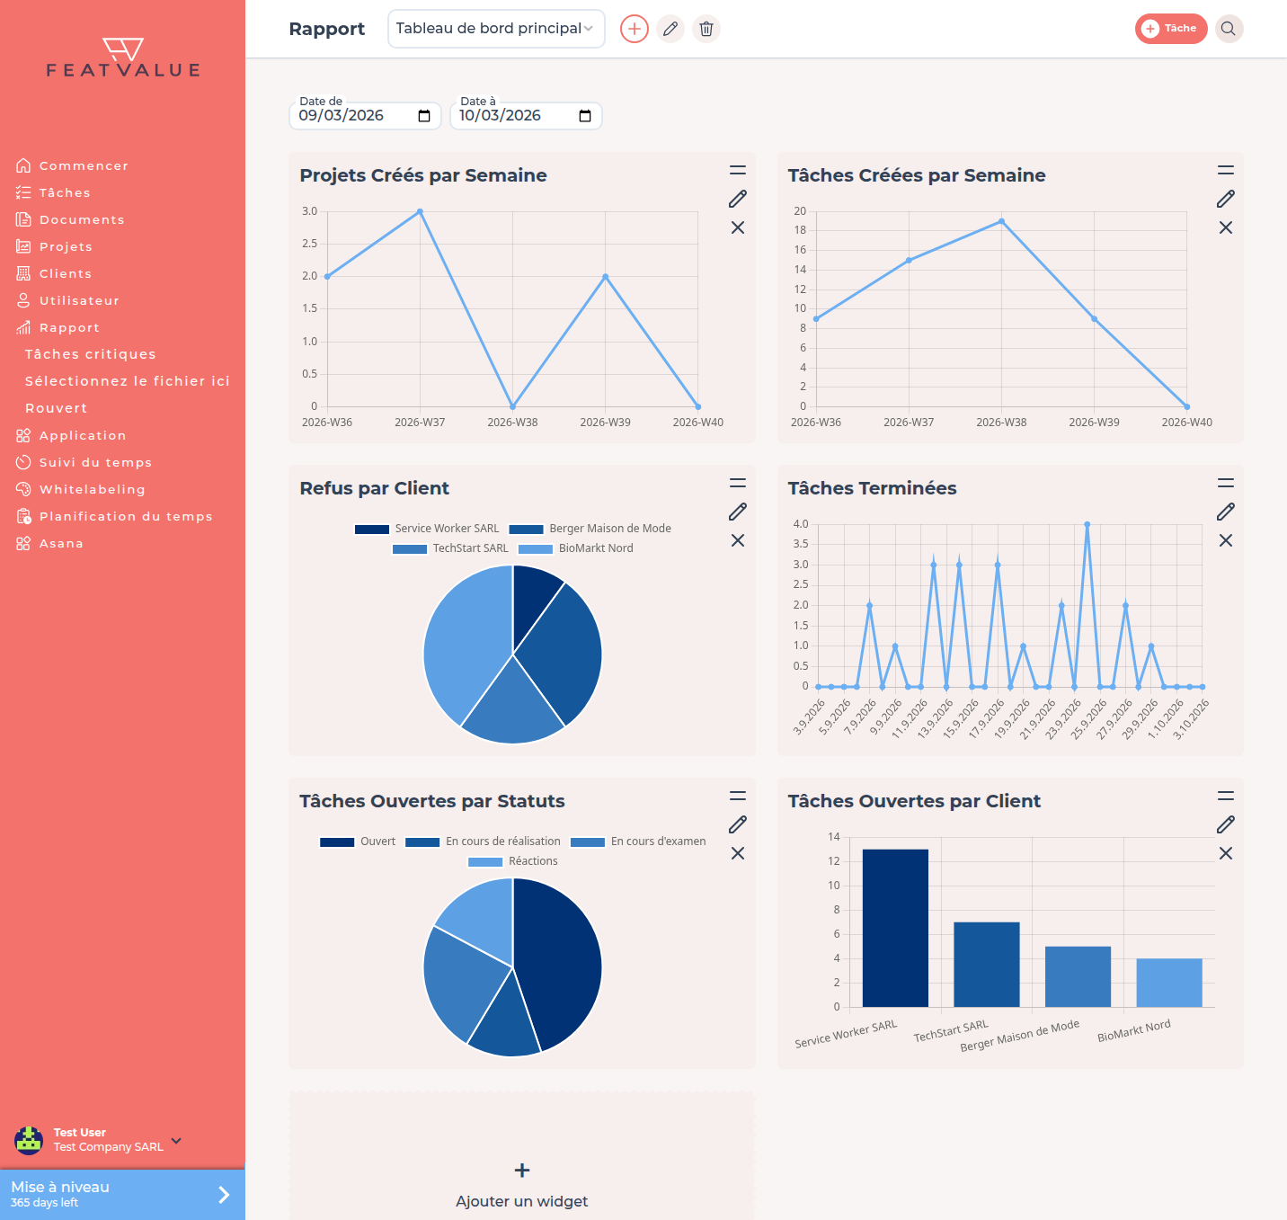
Task: Click the Date de input field
Action: (365, 116)
